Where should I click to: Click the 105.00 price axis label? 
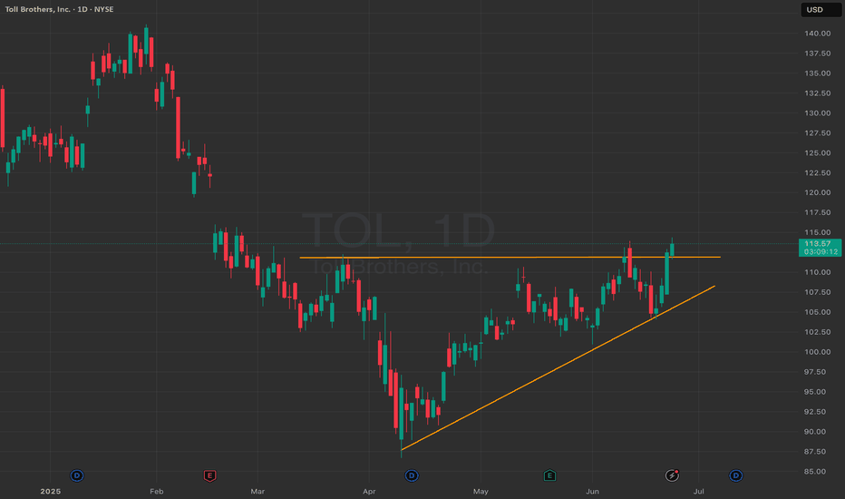tap(817, 312)
